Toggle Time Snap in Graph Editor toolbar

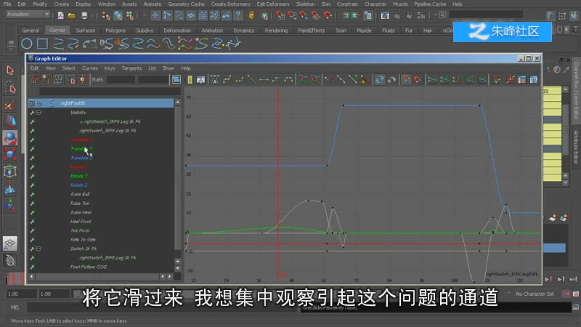[406, 79]
